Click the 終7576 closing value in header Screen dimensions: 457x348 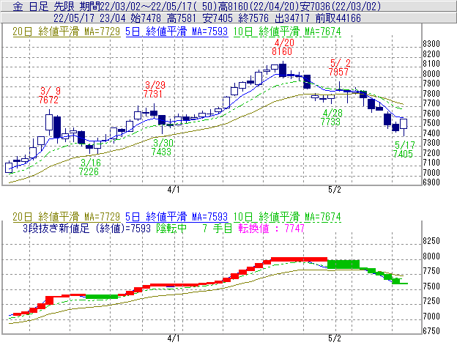point(253,18)
